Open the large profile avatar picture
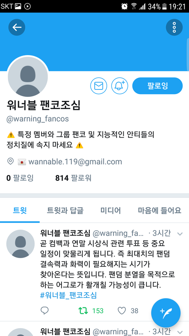 click(28, 76)
